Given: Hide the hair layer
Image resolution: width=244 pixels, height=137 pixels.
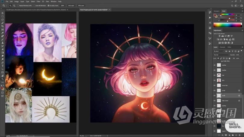Looking at the screenshot, I should click(214, 75).
